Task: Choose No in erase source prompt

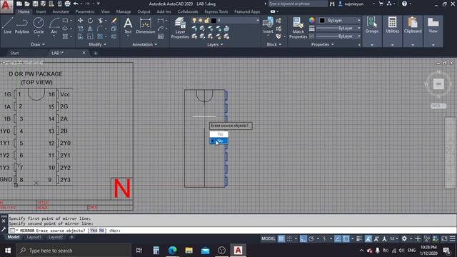Action: 219,141
